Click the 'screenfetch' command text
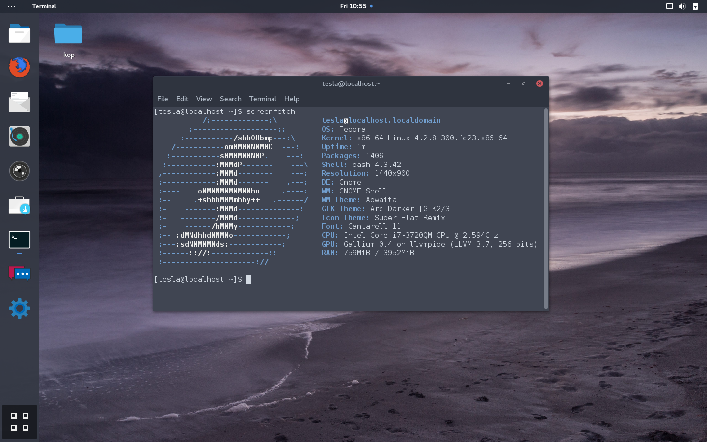This screenshot has height=442, width=707. click(x=271, y=111)
